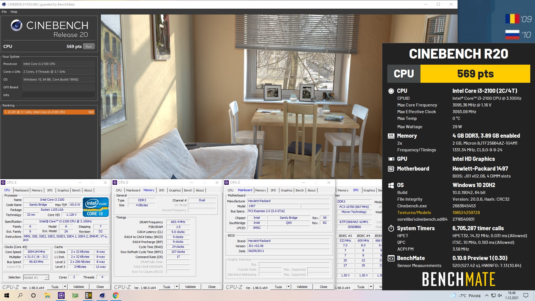
Task: Open About tab in CPU-Z Memory window
Action: coord(200,190)
